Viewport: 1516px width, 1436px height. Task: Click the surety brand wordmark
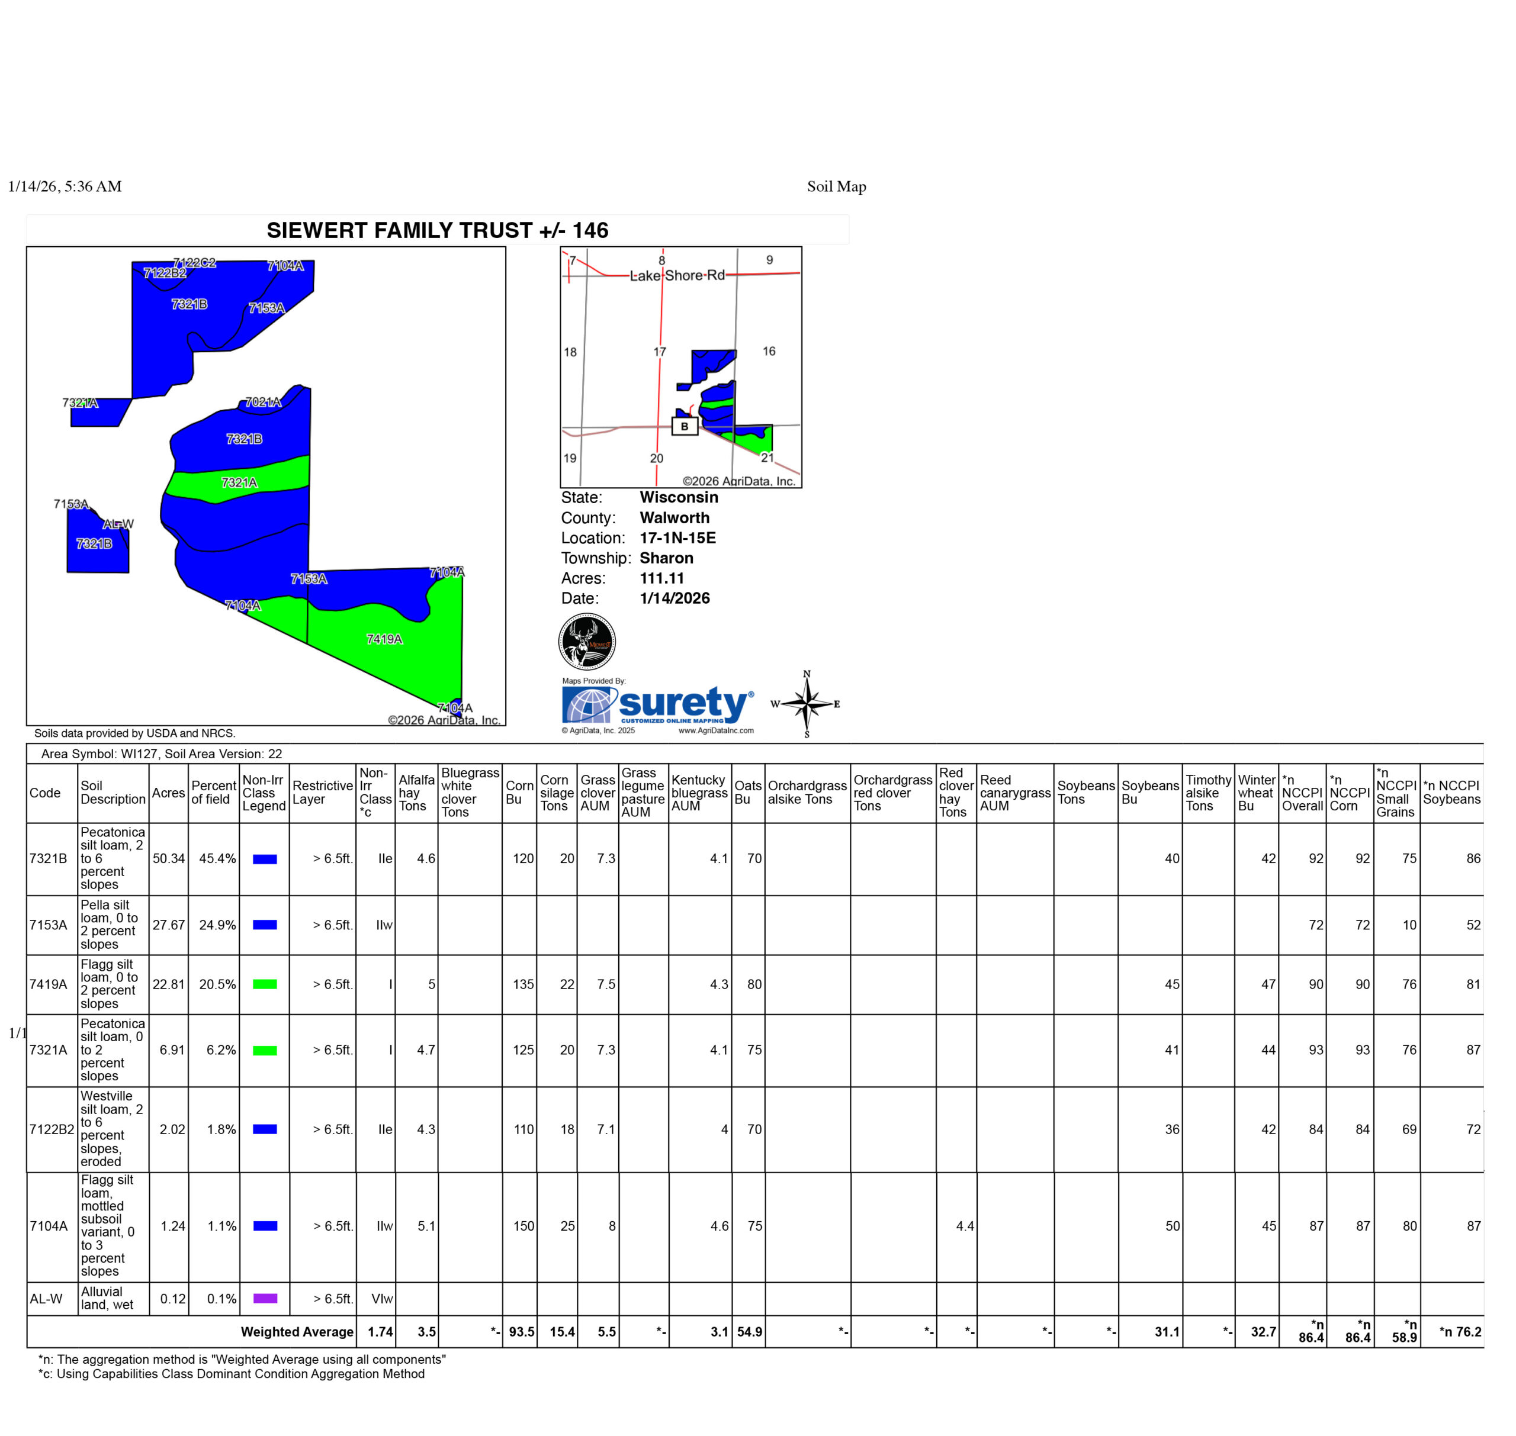tap(684, 702)
